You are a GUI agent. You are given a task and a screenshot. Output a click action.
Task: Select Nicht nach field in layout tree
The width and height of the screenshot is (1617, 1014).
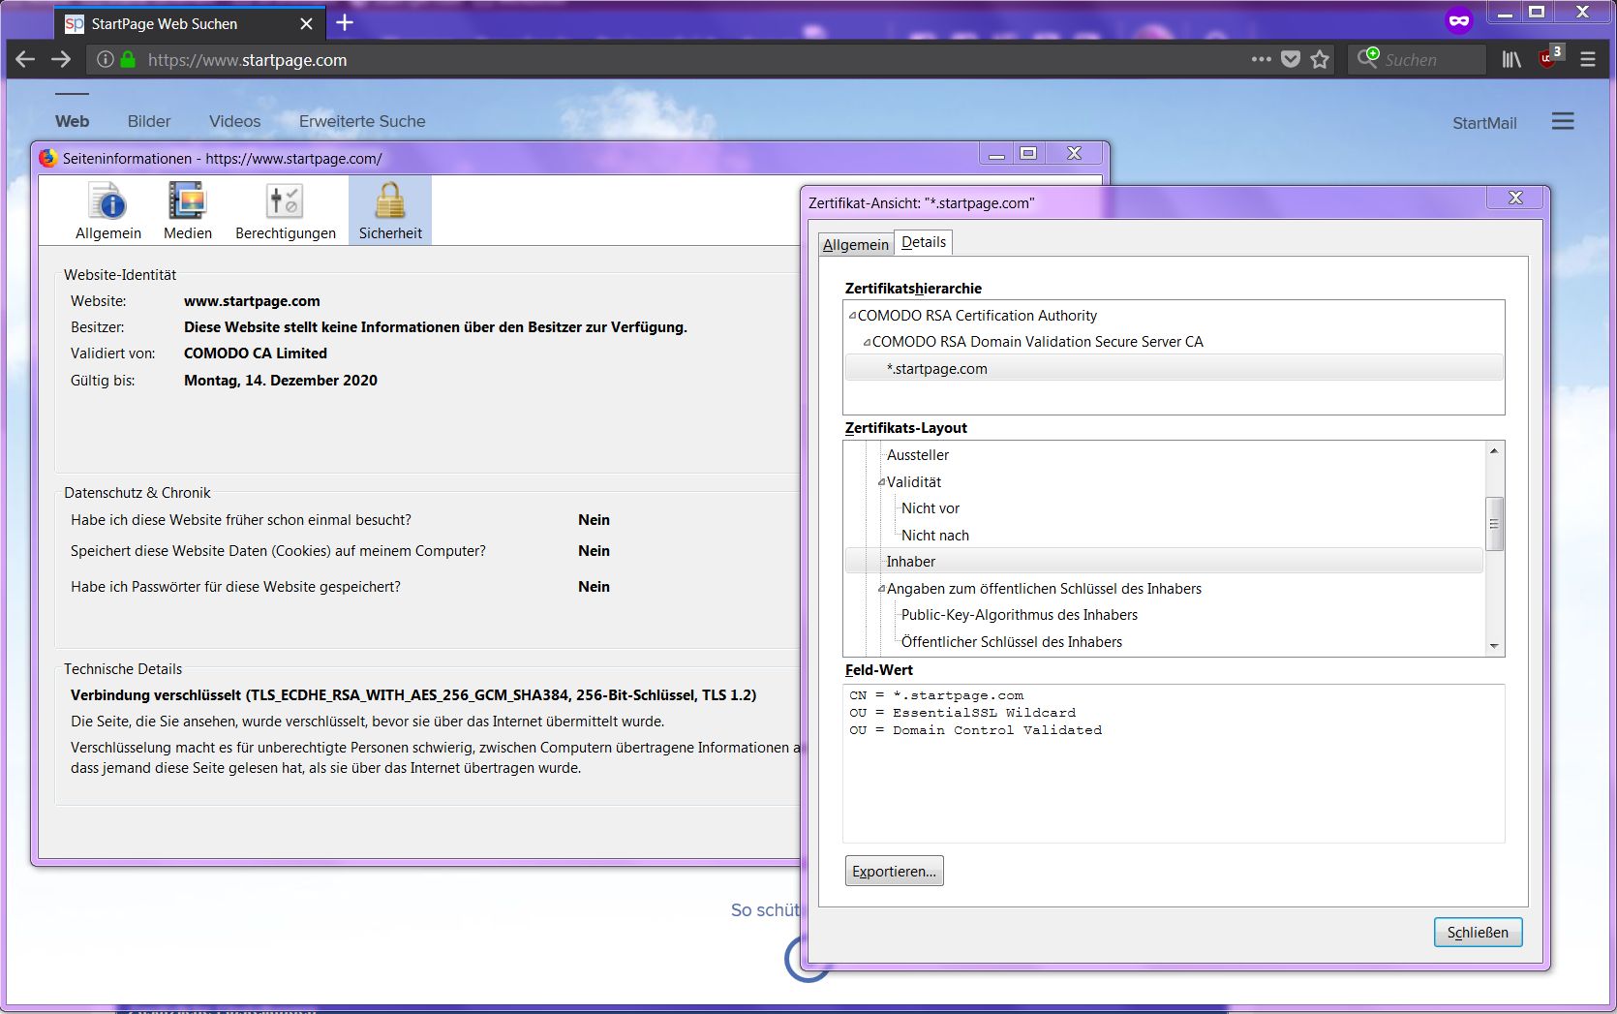pos(935,536)
